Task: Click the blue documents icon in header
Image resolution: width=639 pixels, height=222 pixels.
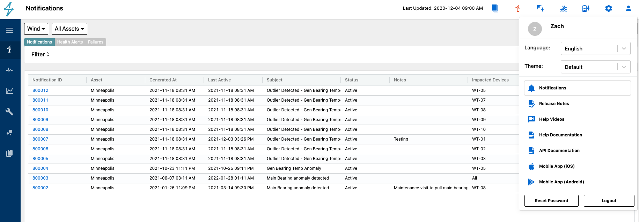Action: tap(495, 8)
